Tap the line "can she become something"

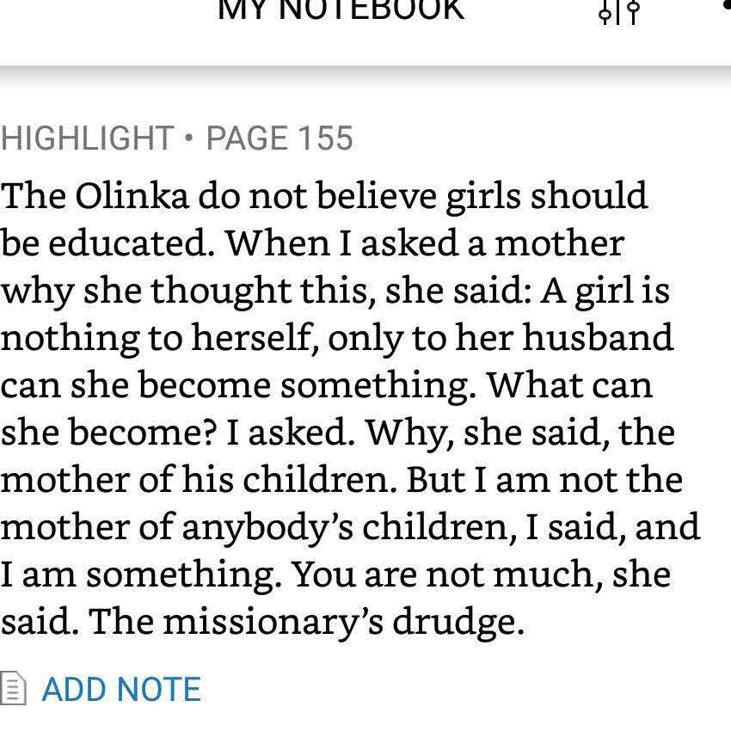point(327,385)
